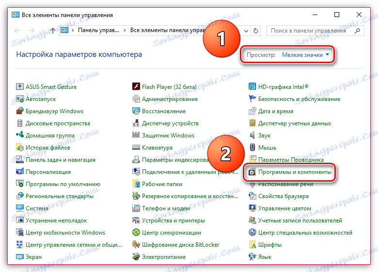Open the Мышь icon
Screen dimensions: 378x272
pyautogui.click(x=252, y=147)
